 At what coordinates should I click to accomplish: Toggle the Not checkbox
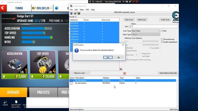point(162,31)
